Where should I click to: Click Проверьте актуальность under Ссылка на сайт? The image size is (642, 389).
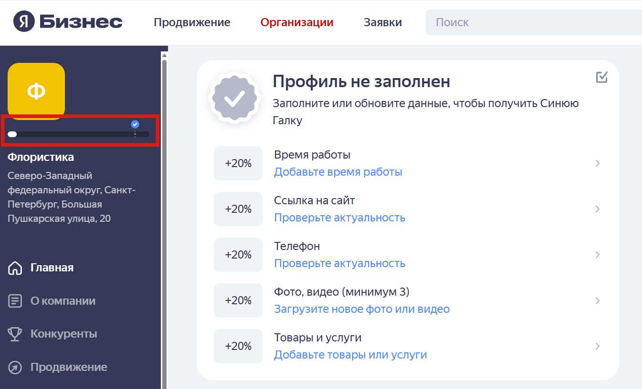(339, 218)
